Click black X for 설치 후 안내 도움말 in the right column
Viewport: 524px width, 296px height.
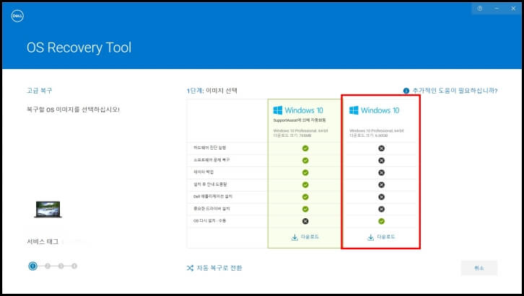click(381, 184)
